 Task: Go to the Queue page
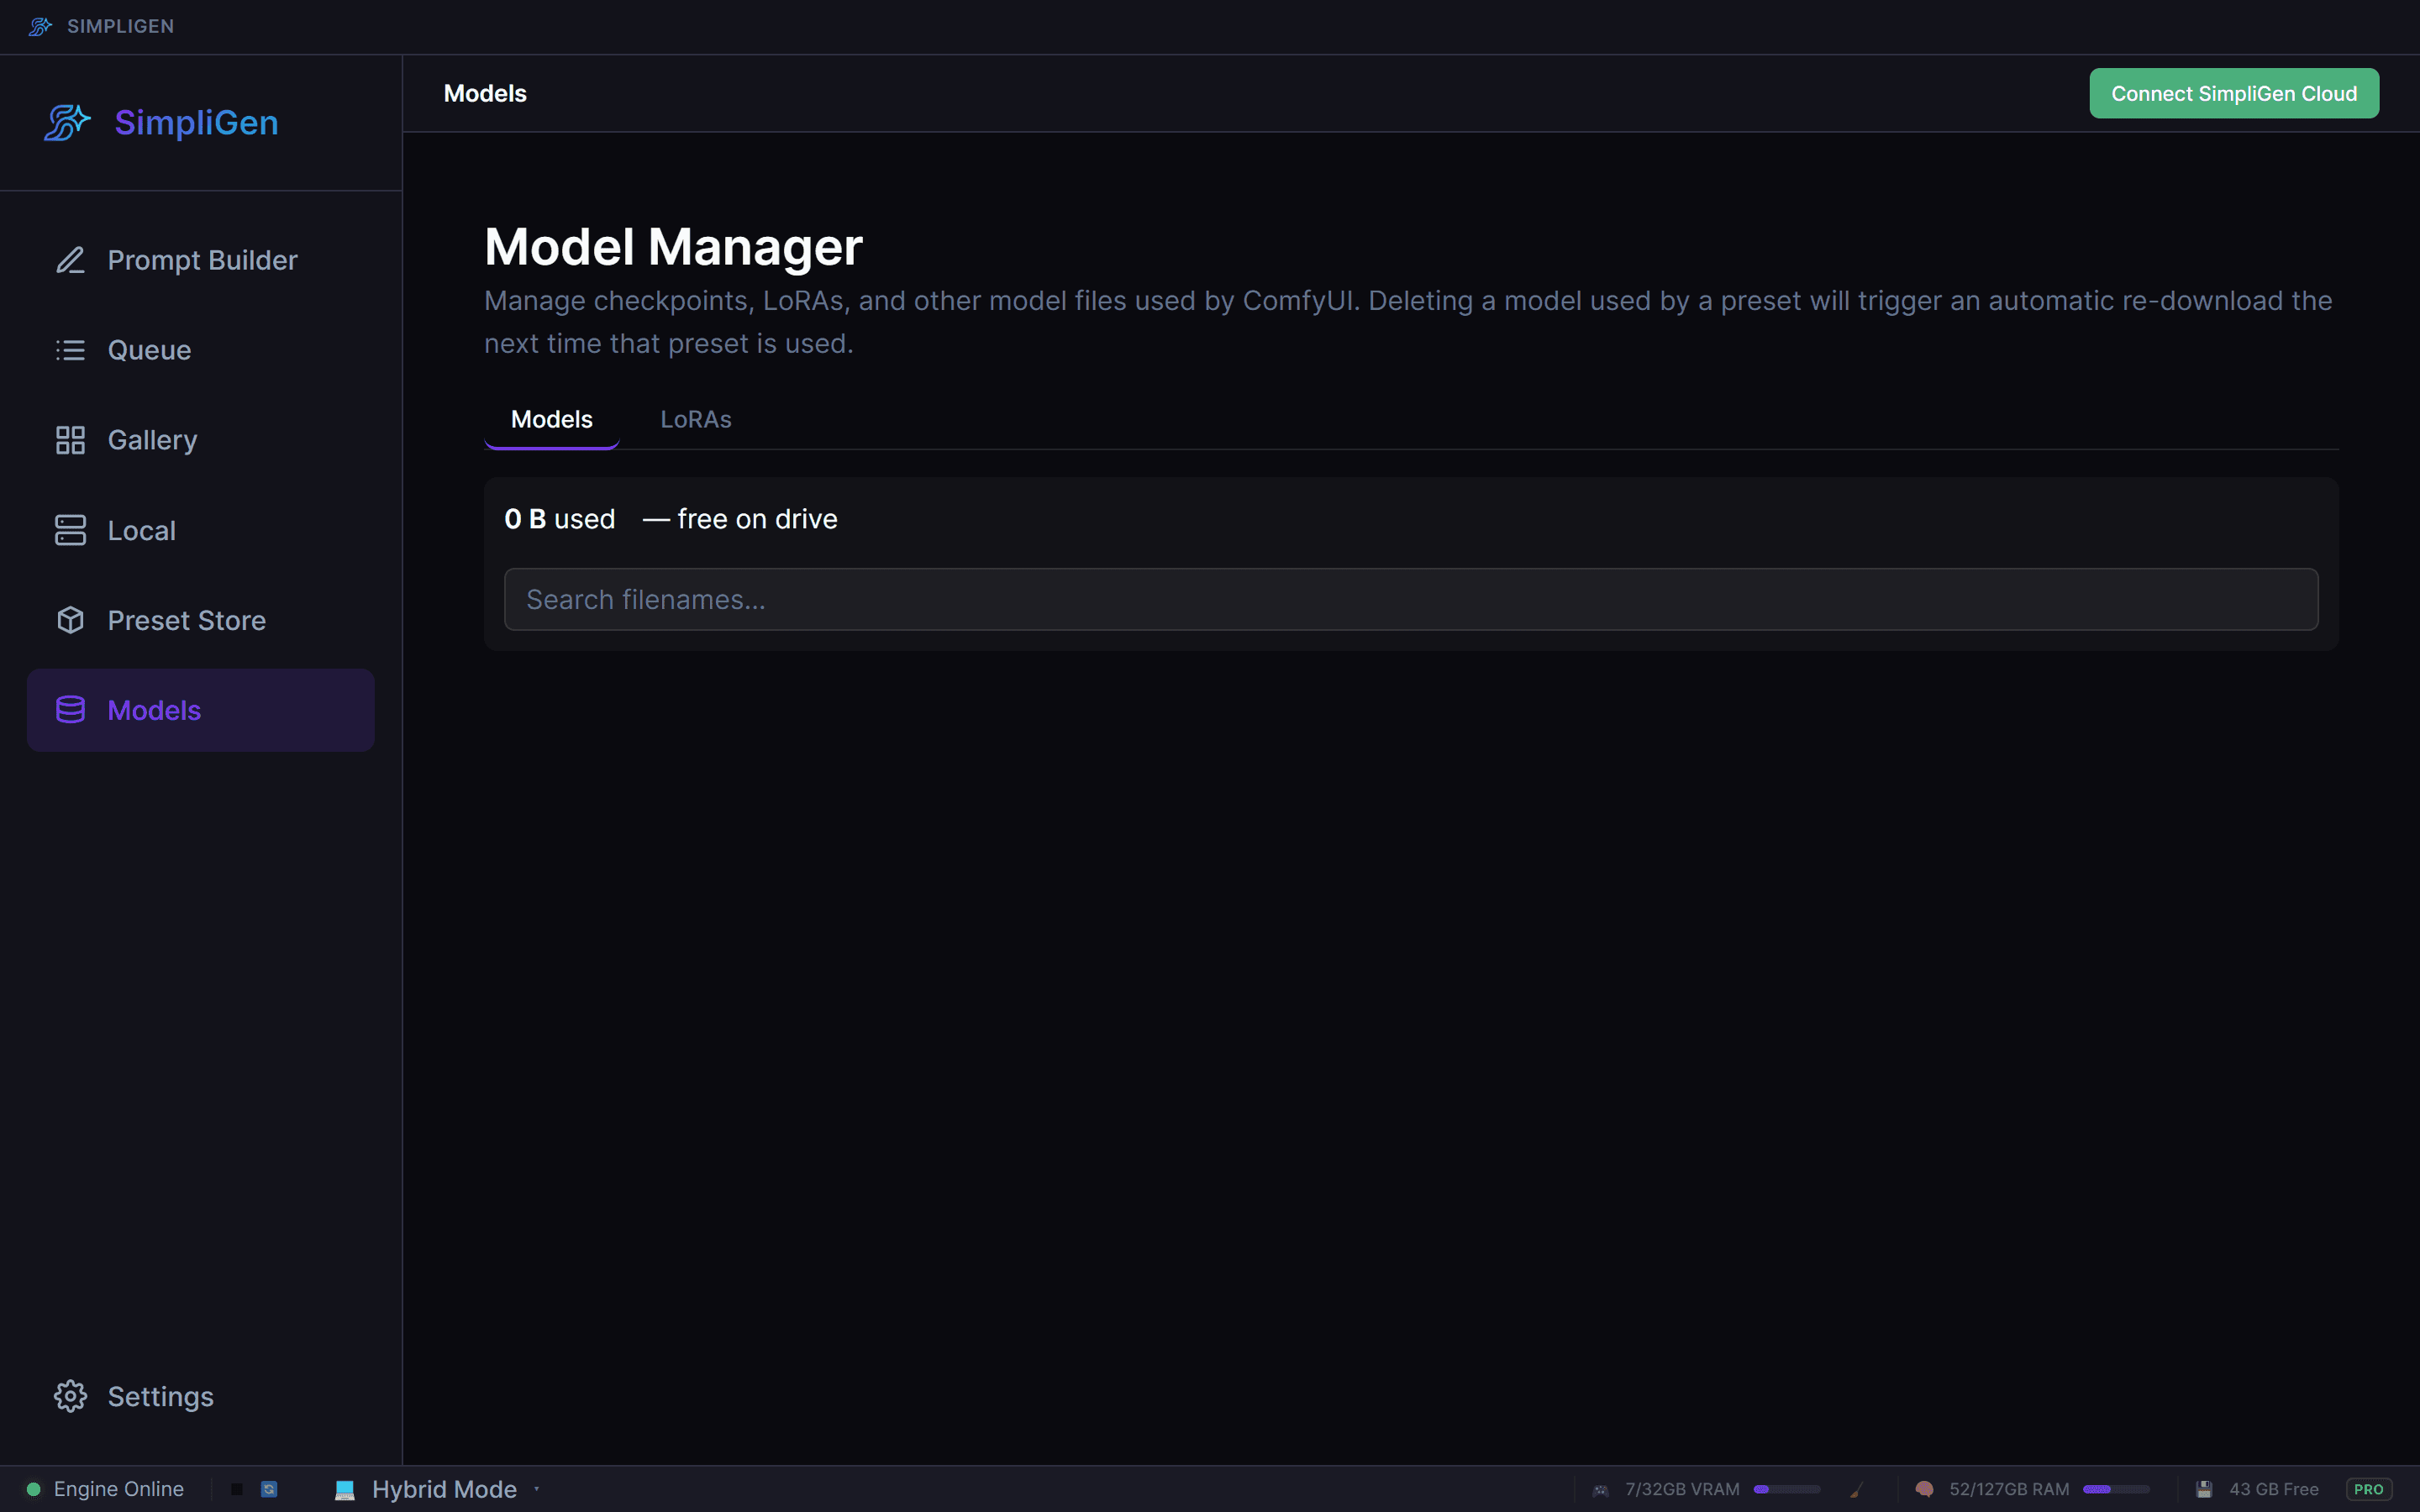pos(201,350)
